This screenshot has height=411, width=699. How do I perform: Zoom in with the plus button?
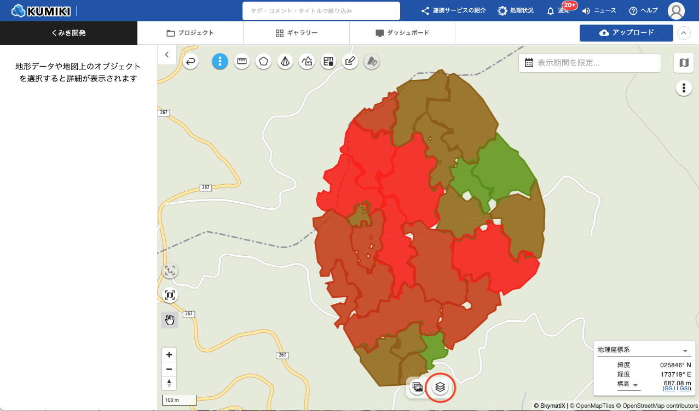pos(169,354)
